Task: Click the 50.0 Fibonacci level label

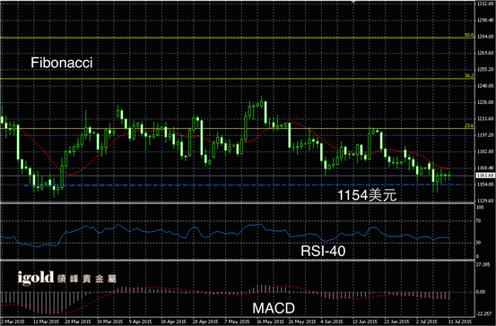Action: [x=469, y=36]
